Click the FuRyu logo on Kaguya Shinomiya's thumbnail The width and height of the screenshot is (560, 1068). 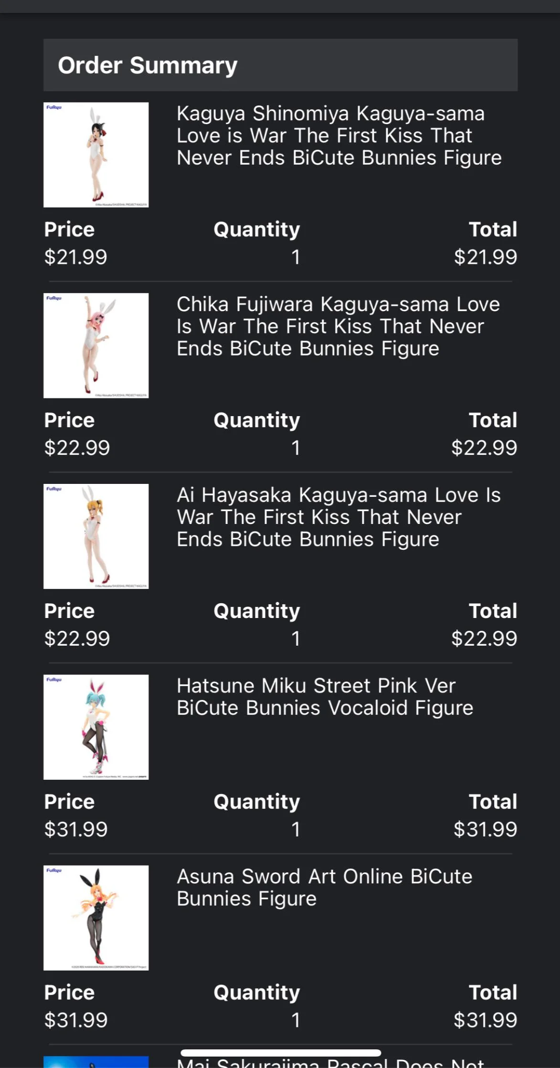pyautogui.click(x=54, y=108)
